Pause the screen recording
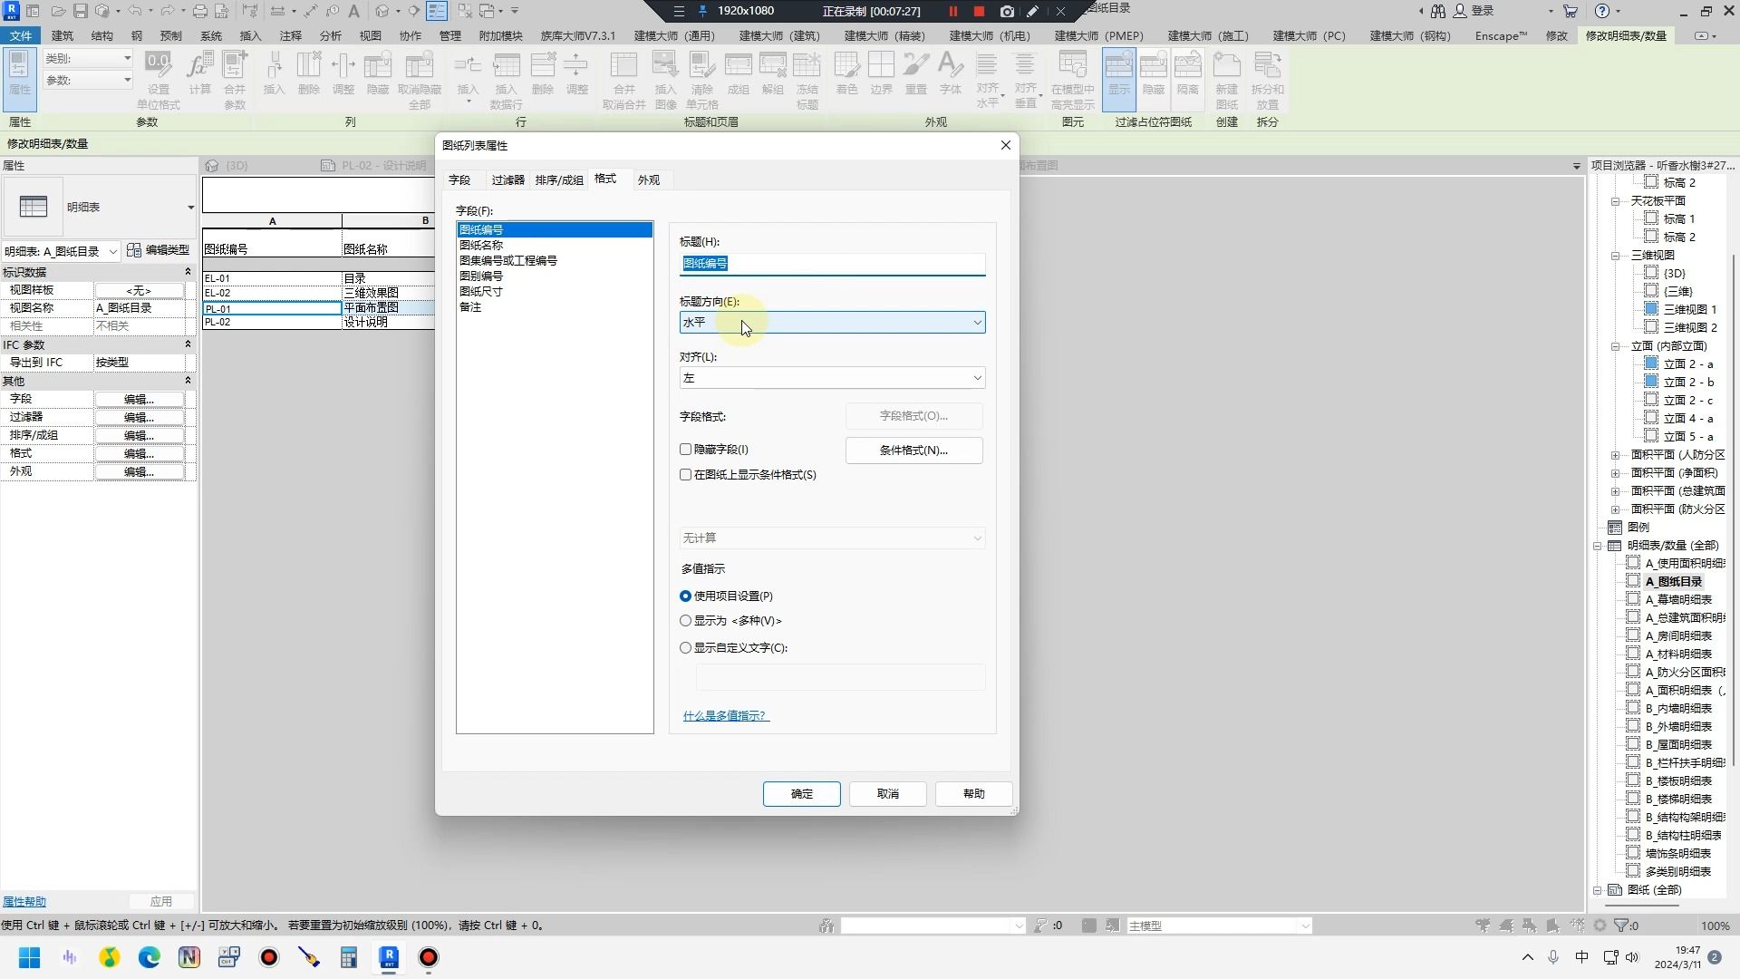The height and width of the screenshot is (979, 1740). coord(952,12)
